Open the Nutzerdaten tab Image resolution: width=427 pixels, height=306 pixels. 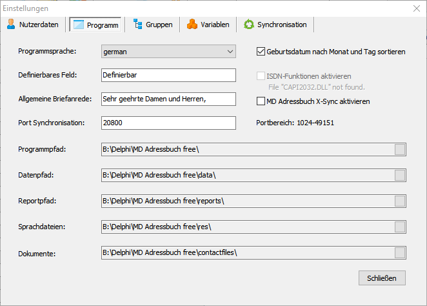coord(33,25)
